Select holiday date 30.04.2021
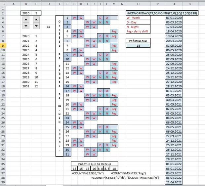 (x=174, y=100)
